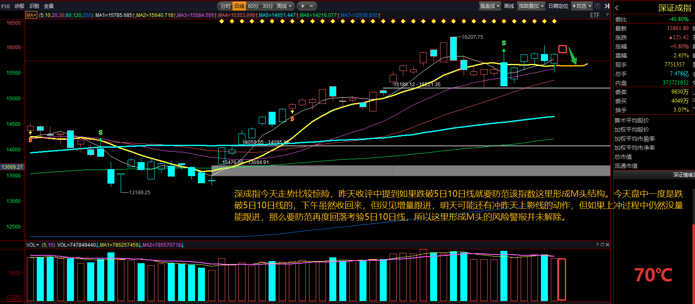
Task: Open the 周线 period dropdown
Action: pos(284,6)
